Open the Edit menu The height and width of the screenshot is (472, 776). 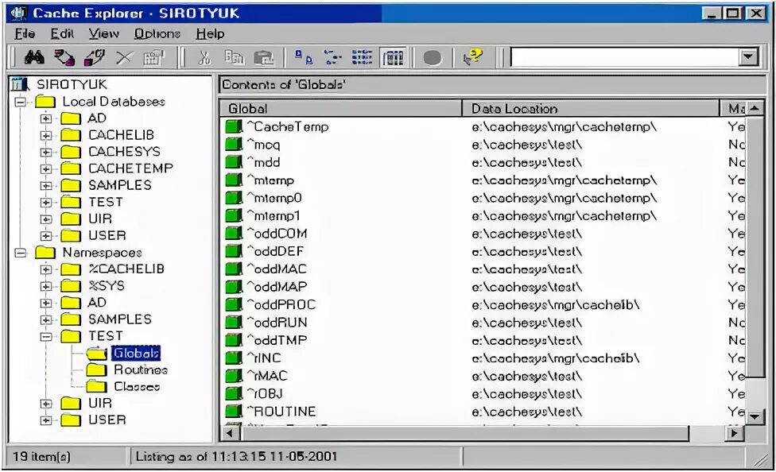tap(62, 33)
